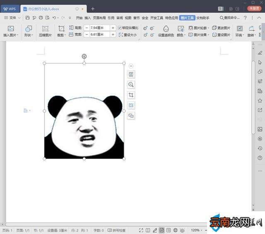Click the collapse minus circle beside picture
The height and width of the screenshot is (234, 265).
pyautogui.click(x=131, y=66)
